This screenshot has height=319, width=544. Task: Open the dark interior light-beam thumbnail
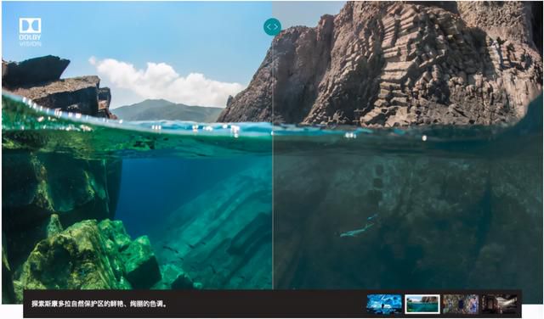tap(499, 304)
